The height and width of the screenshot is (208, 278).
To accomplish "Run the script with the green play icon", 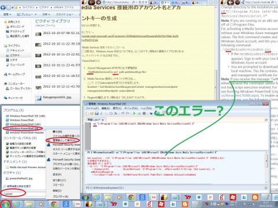I will pos(134,113).
